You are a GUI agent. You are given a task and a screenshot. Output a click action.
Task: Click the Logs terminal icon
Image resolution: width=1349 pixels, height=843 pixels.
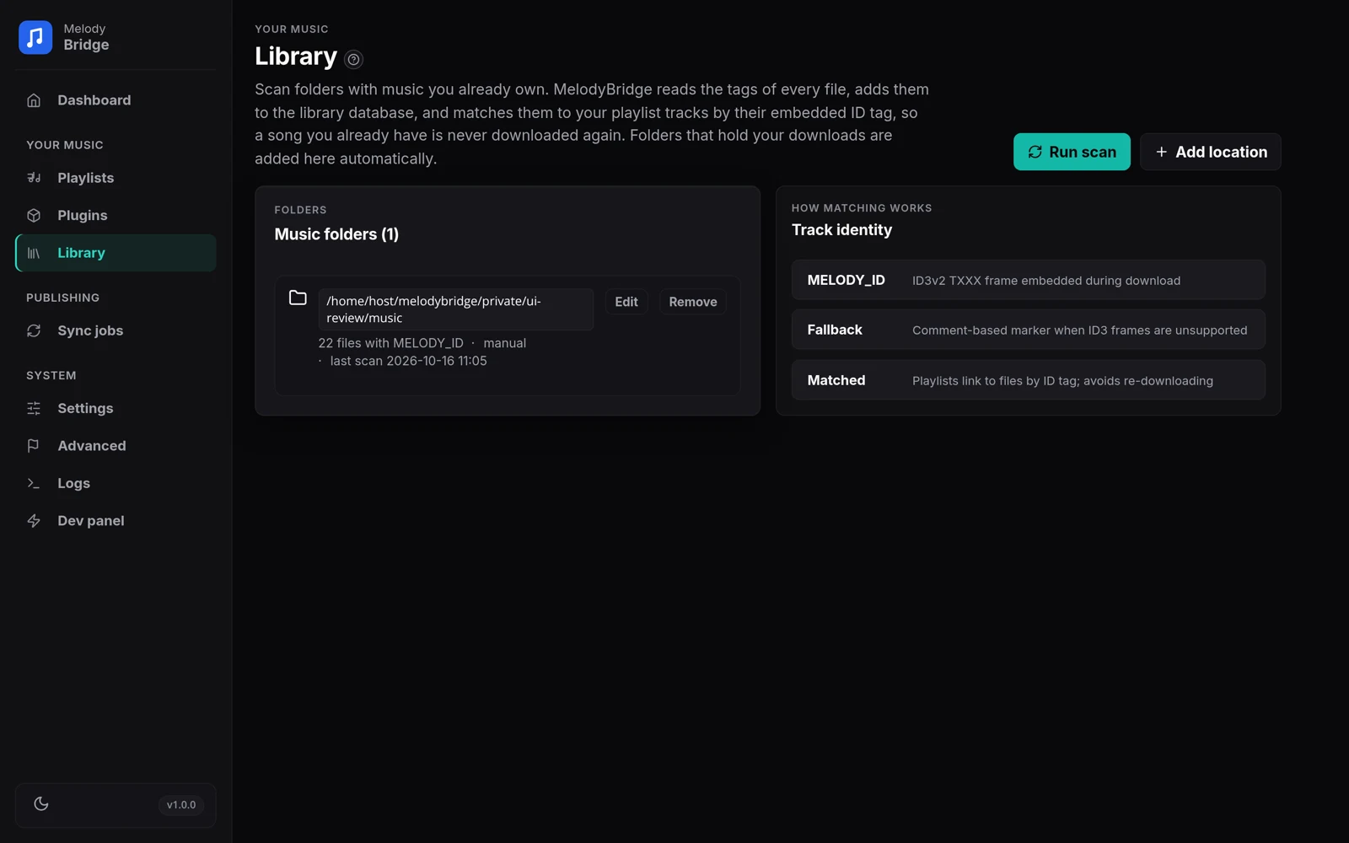point(34,483)
